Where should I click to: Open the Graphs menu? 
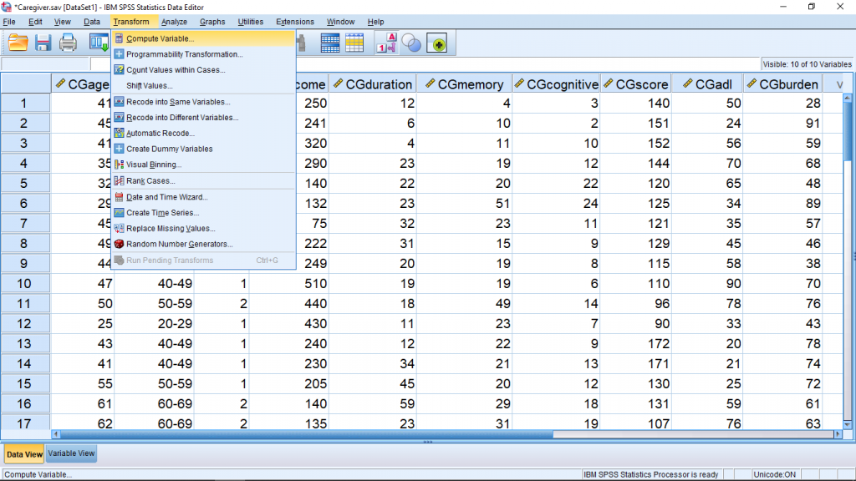(212, 22)
